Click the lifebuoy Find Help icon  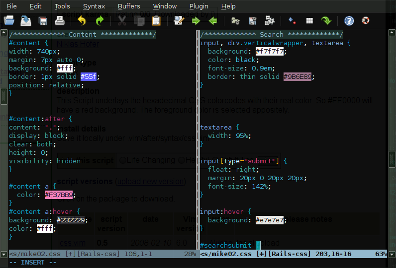(366, 21)
